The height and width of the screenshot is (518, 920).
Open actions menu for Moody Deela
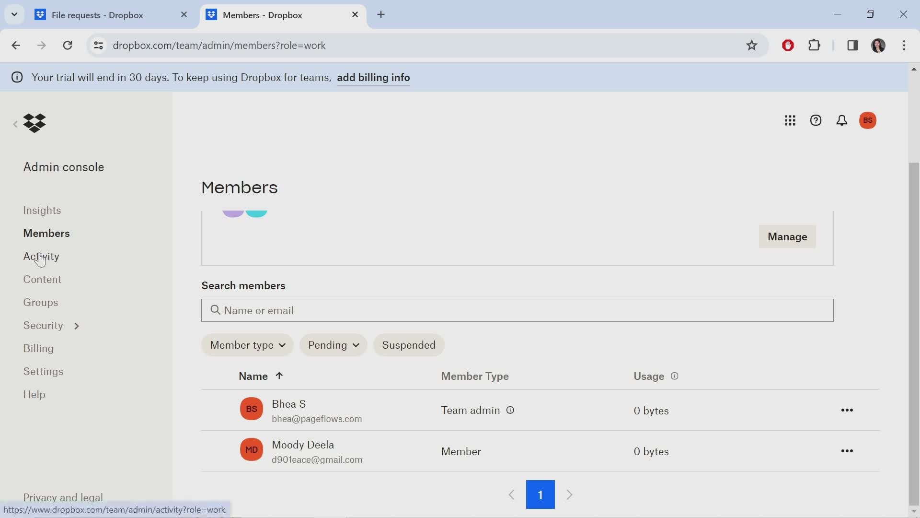point(847,451)
